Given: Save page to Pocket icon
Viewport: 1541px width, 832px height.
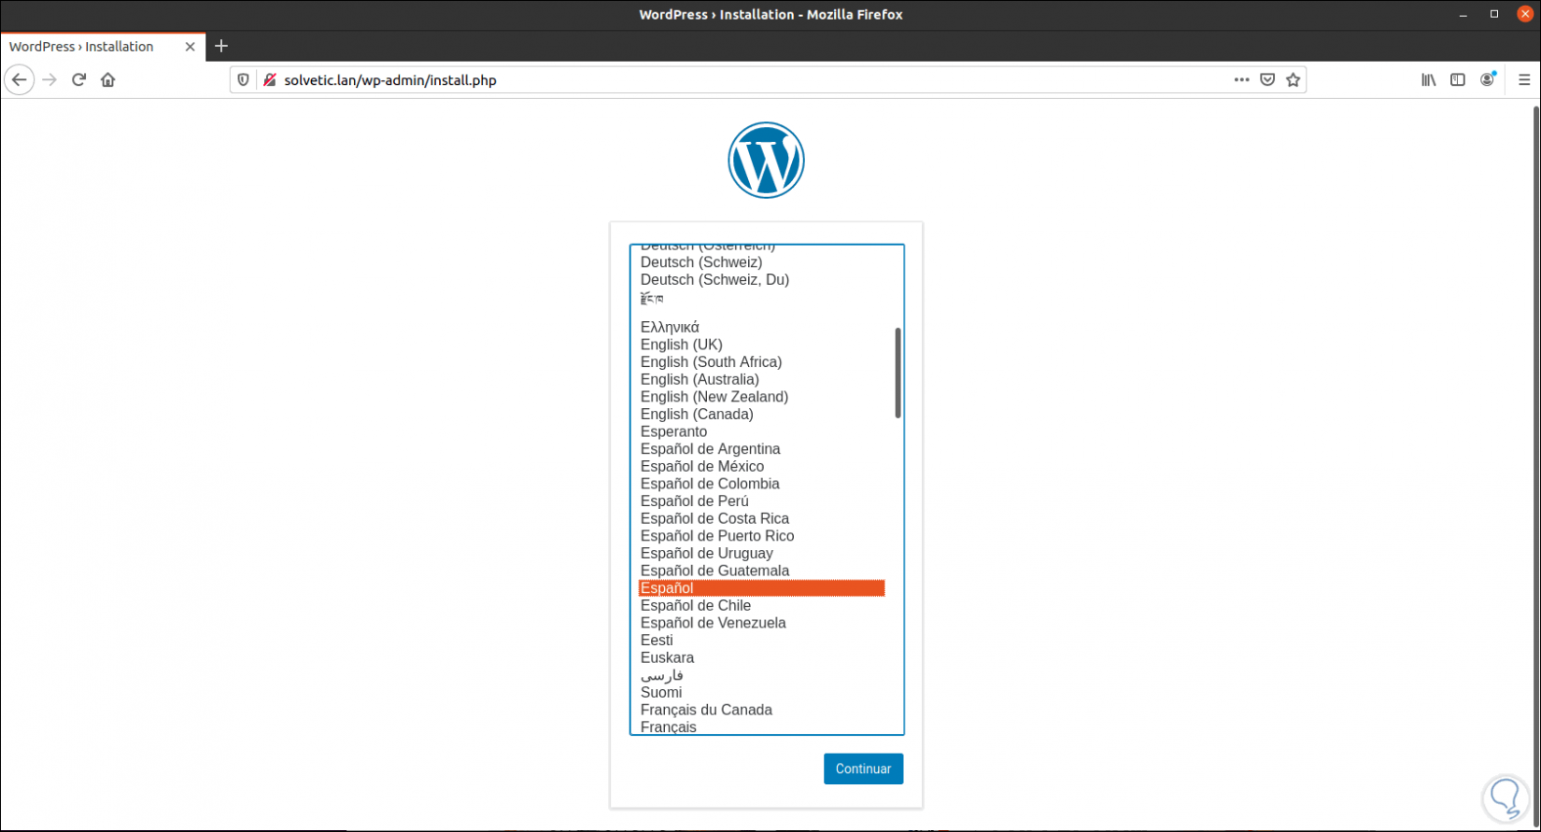Looking at the screenshot, I should click(1267, 80).
